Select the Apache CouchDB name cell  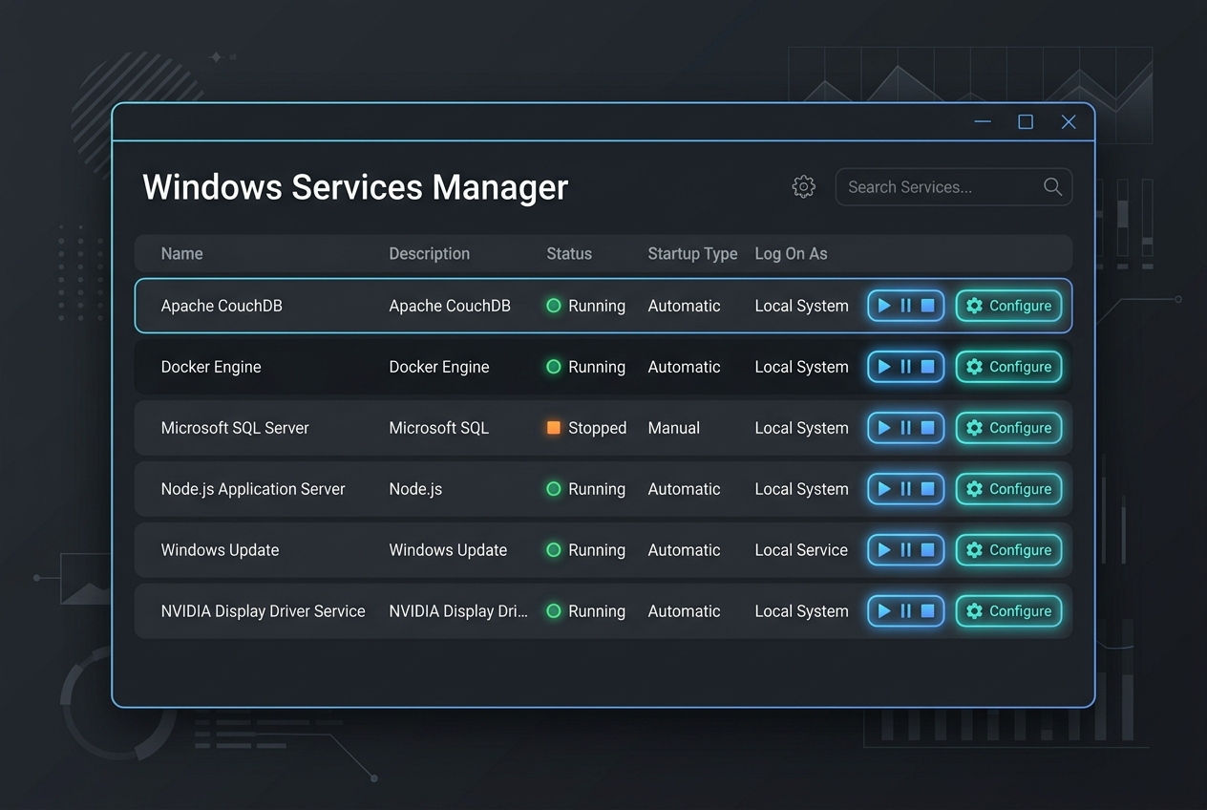222,306
